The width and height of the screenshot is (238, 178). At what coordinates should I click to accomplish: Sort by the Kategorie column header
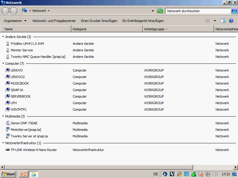107,29
